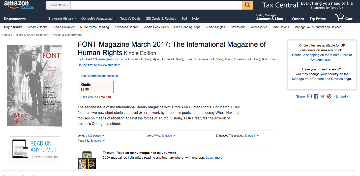Click the Try Prime link under logo

click(27, 7)
